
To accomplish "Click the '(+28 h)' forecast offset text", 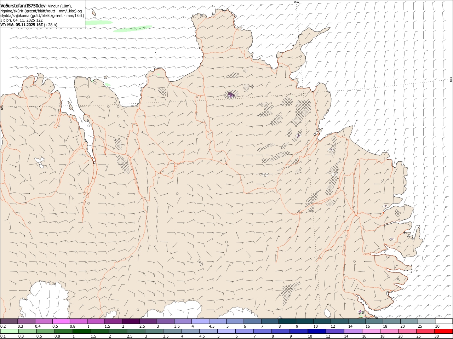I will [51, 25].
